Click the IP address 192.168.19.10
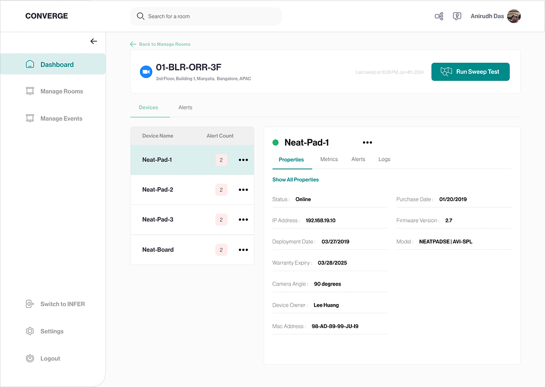 (320, 221)
